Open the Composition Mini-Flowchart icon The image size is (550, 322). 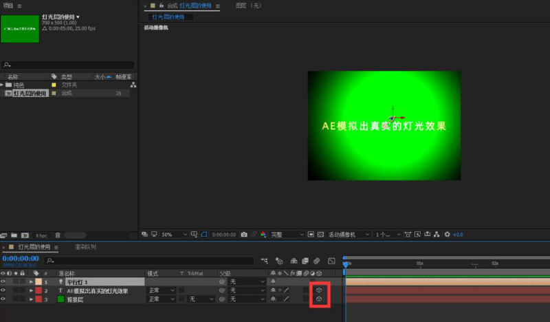point(265,261)
